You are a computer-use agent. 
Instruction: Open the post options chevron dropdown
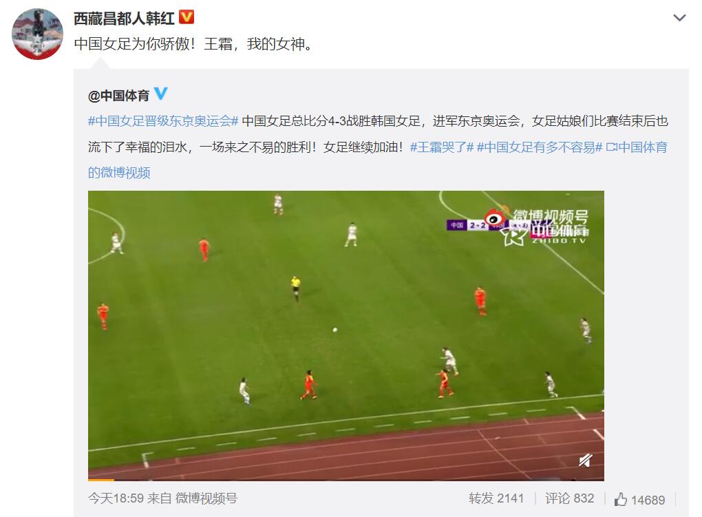679,18
